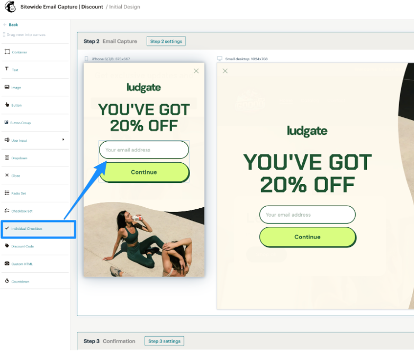The width and height of the screenshot is (414, 351).
Task: Select the Dropdown element icon
Action: (x=7, y=158)
